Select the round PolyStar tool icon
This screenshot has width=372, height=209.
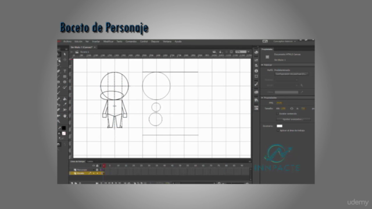tap(65, 82)
